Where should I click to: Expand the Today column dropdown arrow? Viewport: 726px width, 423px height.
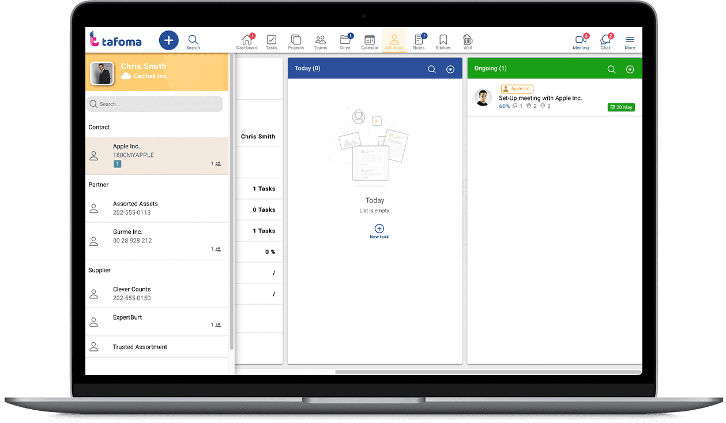[450, 69]
